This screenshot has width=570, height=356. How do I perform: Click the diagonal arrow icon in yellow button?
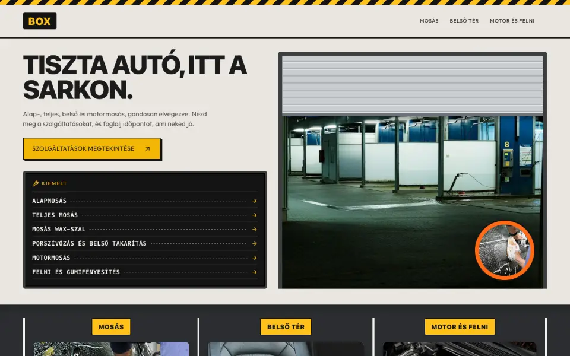click(148, 148)
